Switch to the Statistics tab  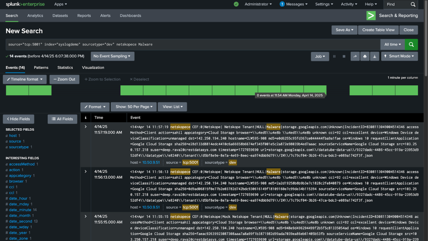tap(65, 68)
